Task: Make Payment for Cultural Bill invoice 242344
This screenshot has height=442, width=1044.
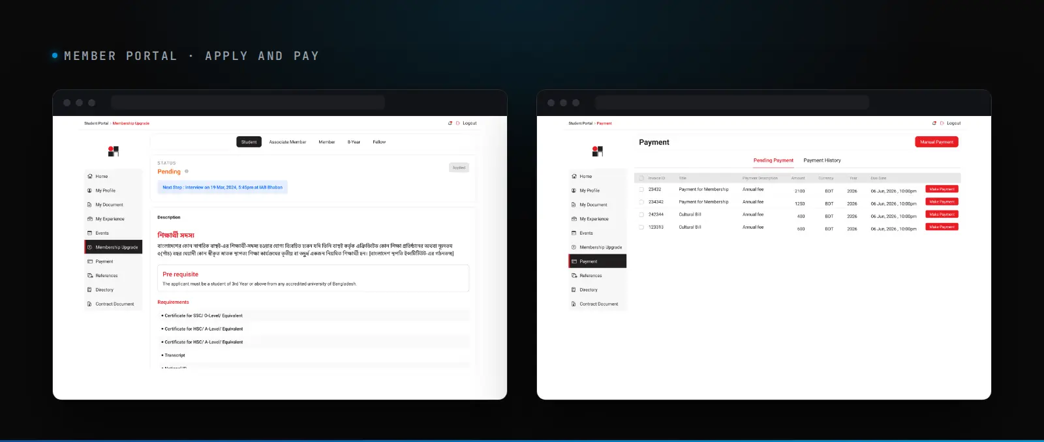Action: tap(942, 214)
